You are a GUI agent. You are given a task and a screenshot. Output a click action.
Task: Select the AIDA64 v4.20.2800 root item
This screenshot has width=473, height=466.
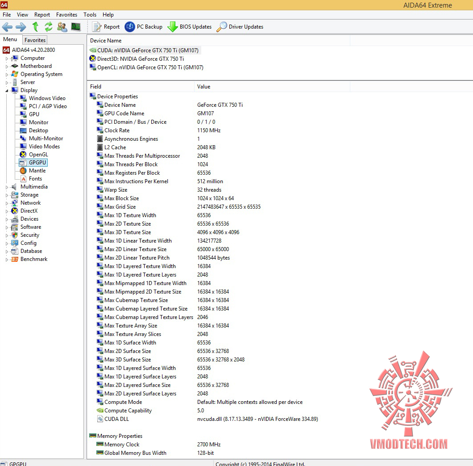click(29, 50)
